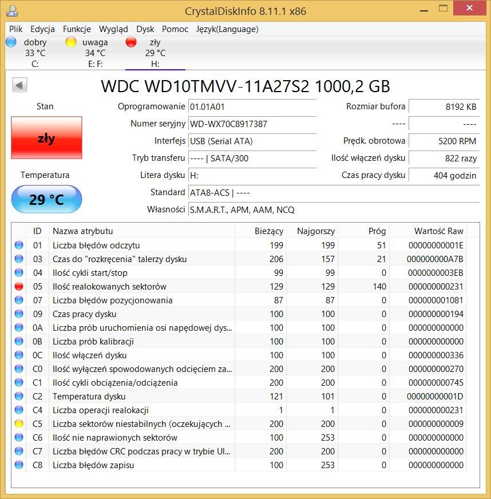Click the ID column header

[37, 231]
